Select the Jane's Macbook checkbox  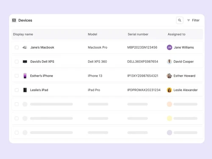[x=17, y=47]
